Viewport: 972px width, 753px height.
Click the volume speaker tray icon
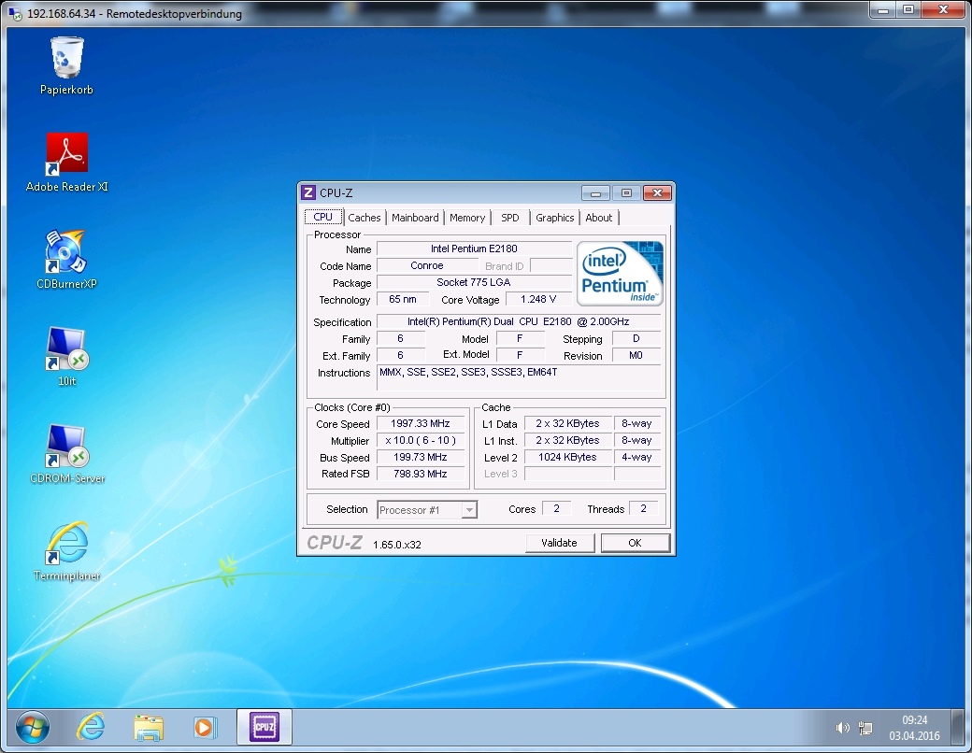pos(842,728)
